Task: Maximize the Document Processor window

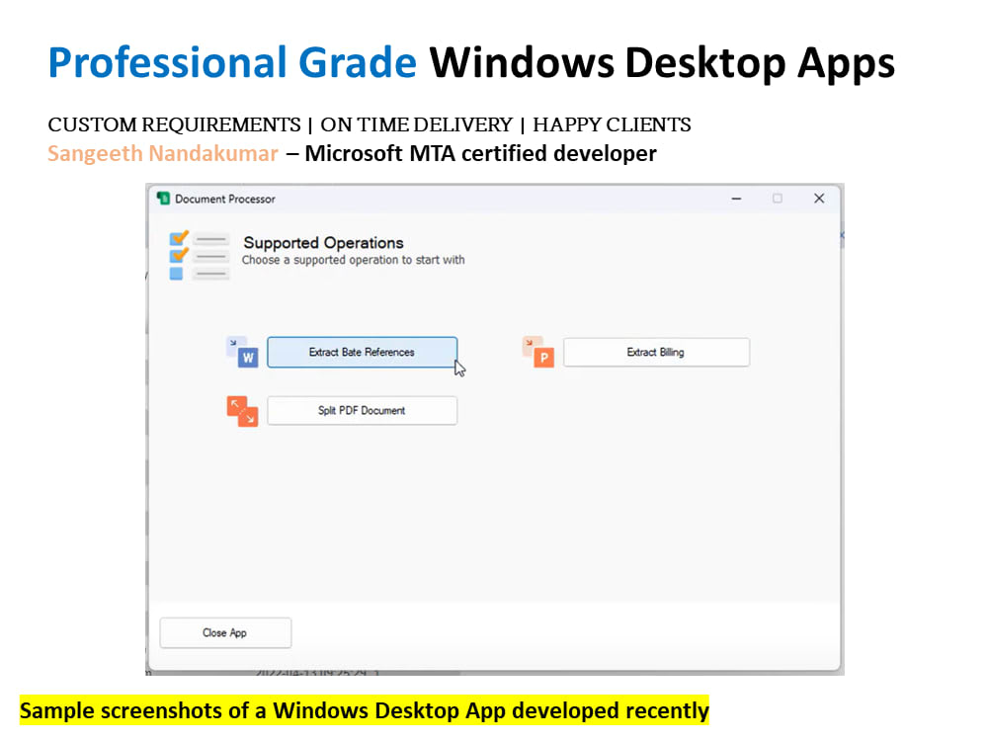Action: pyautogui.click(x=778, y=199)
